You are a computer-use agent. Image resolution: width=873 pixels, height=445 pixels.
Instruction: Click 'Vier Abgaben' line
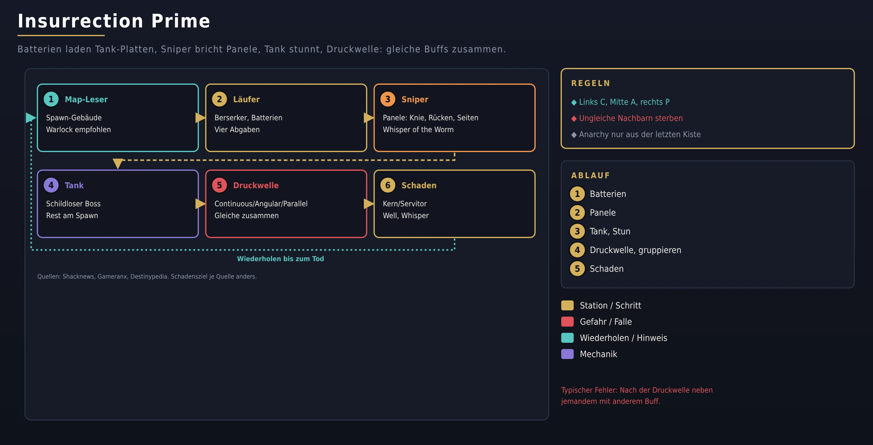pos(237,130)
